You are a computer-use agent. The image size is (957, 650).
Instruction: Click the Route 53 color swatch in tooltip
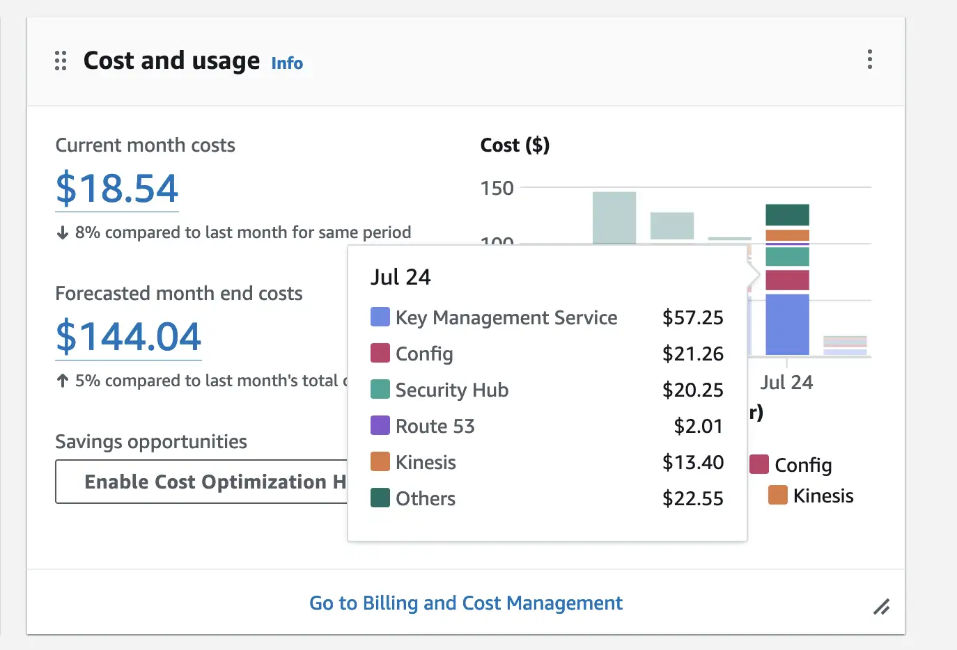380,426
